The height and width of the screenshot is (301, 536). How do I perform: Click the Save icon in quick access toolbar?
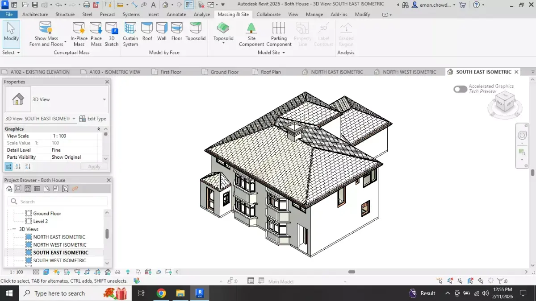(x=35, y=5)
